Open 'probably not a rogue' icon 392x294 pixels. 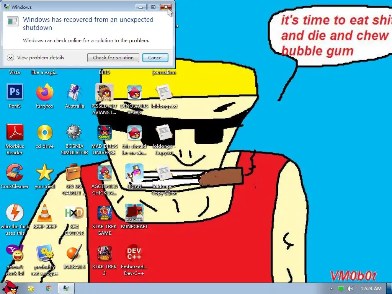44,253
